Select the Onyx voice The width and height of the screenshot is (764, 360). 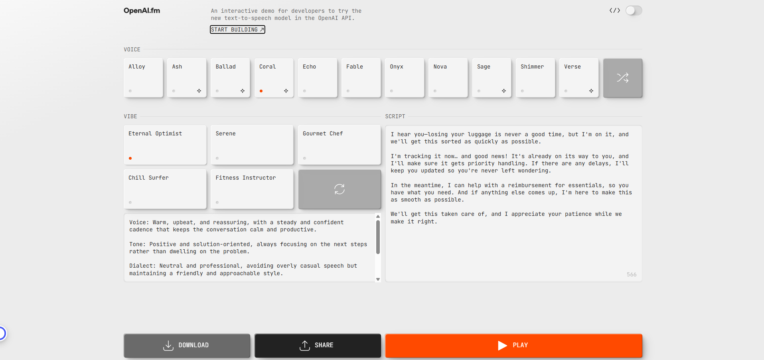pos(405,78)
